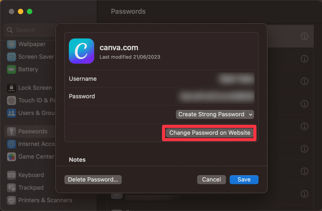Image resolution: width=322 pixels, height=211 pixels.
Task: Select the Screen Saver sidebar icon
Action: point(11,57)
